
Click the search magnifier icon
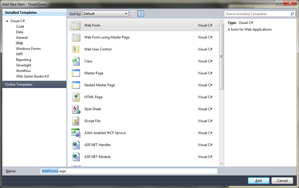click(292, 14)
